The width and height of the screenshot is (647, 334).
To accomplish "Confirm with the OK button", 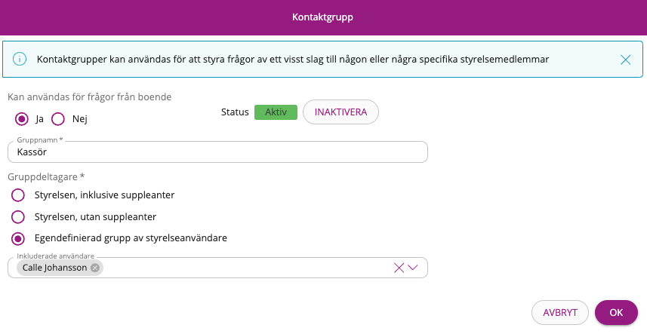I will point(616,313).
